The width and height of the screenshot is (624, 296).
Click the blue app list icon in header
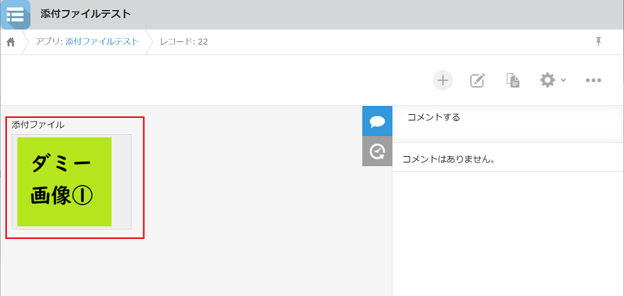(15, 14)
